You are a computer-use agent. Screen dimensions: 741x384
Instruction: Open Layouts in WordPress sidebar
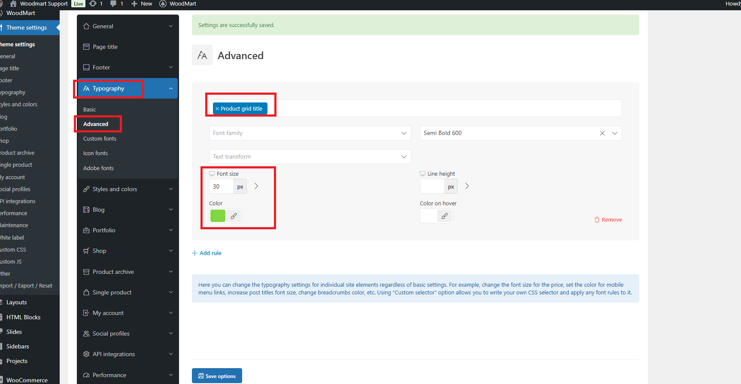[17, 302]
